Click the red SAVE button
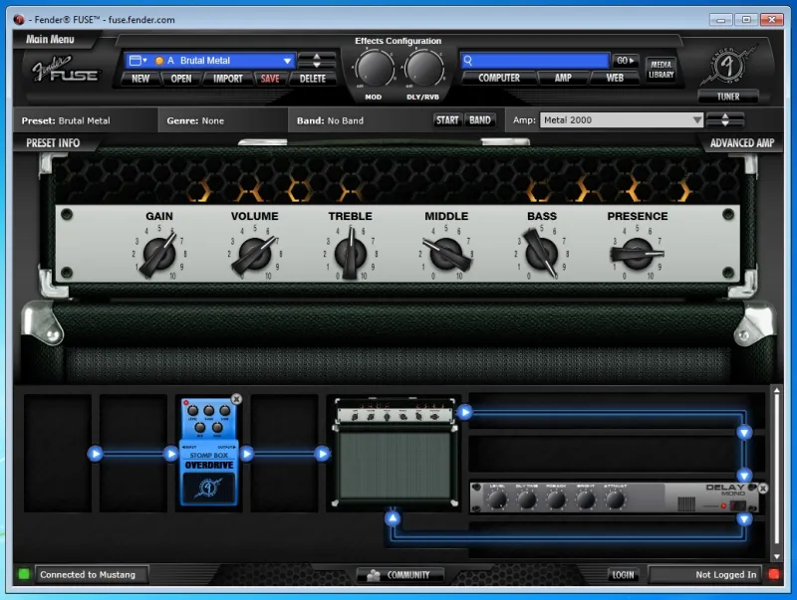Screen dimensions: 797x600 coord(270,79)
